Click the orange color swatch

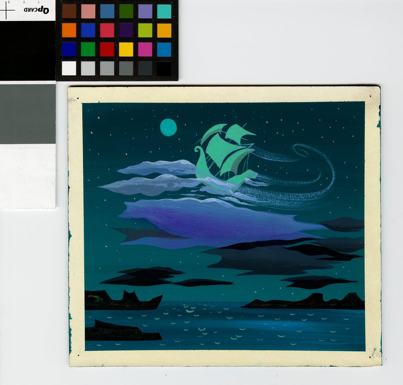click(69, 30)
